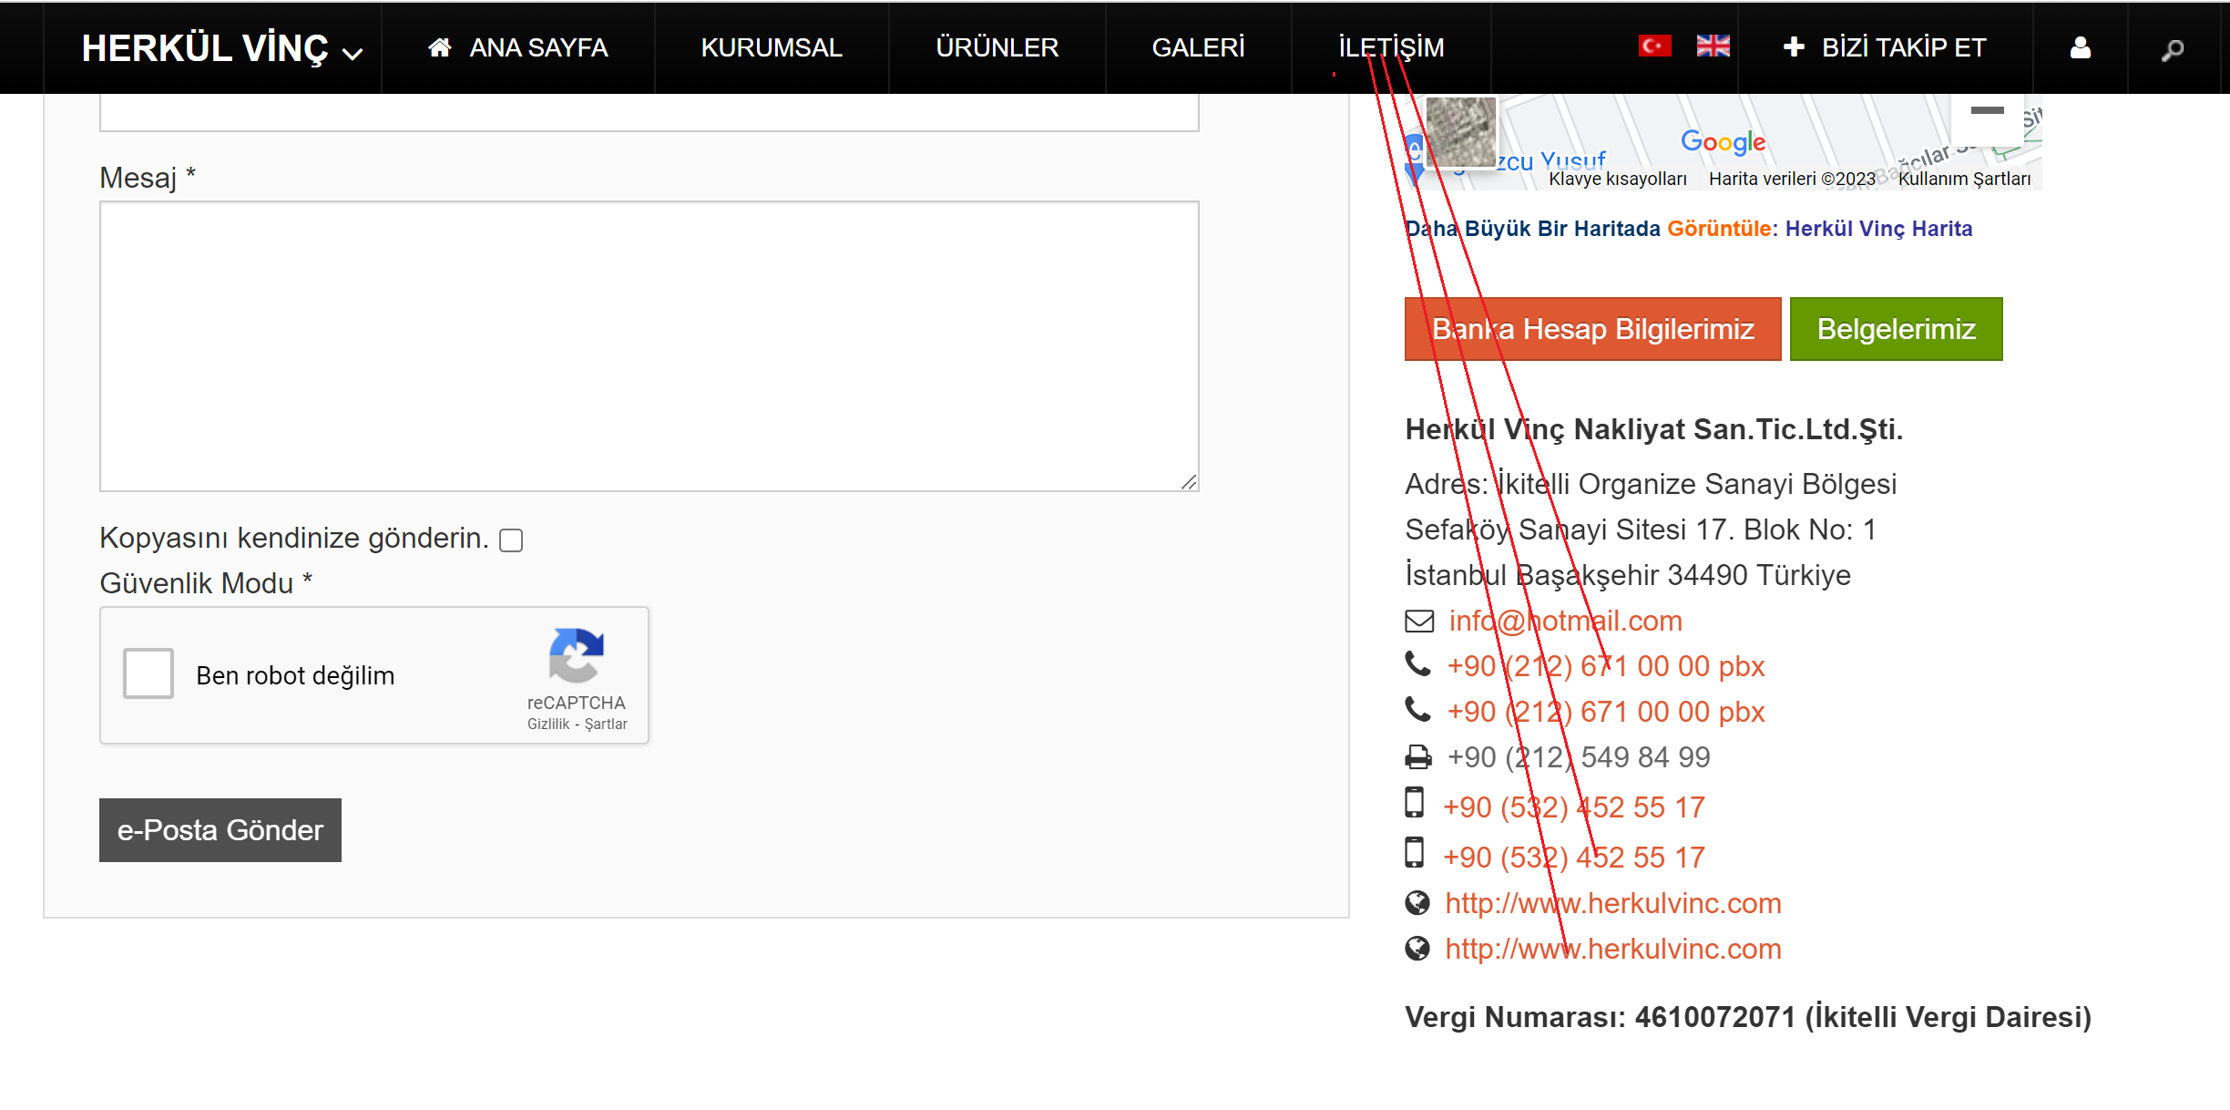Screen dimensions: 2230x1110
Task: Expand the BİZİ TAKİP ET menu
Action: [1885, 47]
